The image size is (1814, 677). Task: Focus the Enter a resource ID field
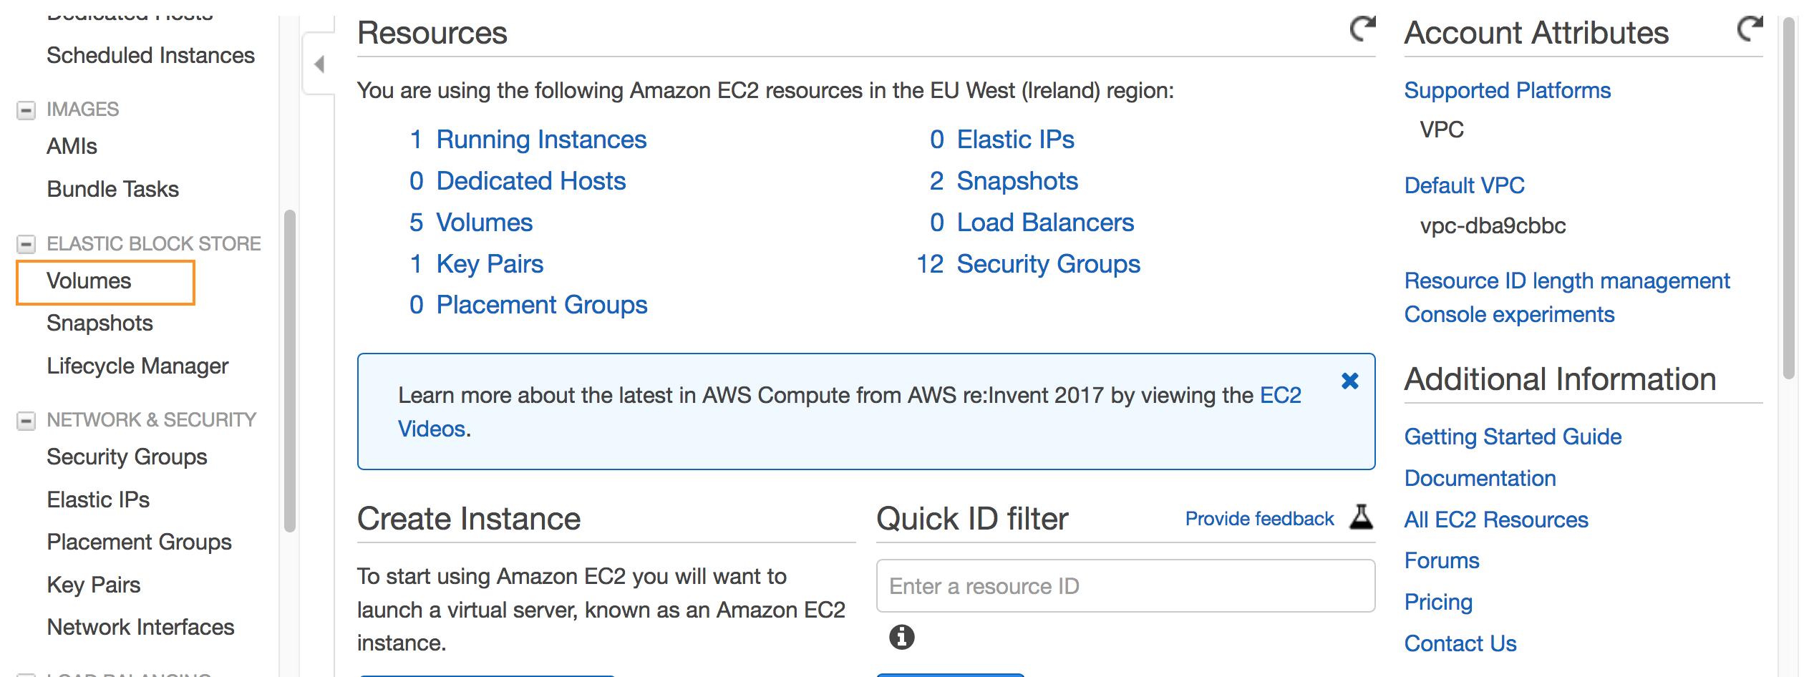pyautogui.click(x=1125, y=586)
